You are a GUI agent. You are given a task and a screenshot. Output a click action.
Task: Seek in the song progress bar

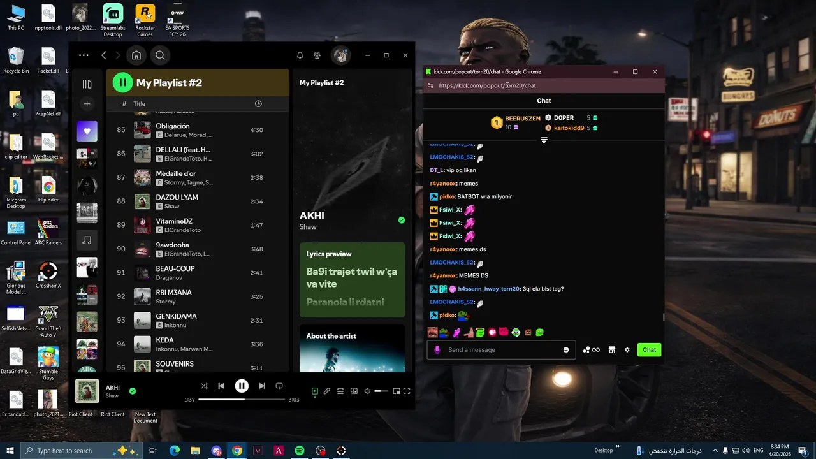[242, 400]
